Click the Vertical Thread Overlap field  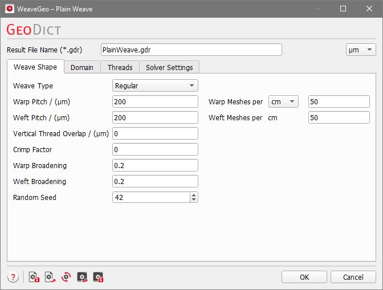tap(155, 133)
